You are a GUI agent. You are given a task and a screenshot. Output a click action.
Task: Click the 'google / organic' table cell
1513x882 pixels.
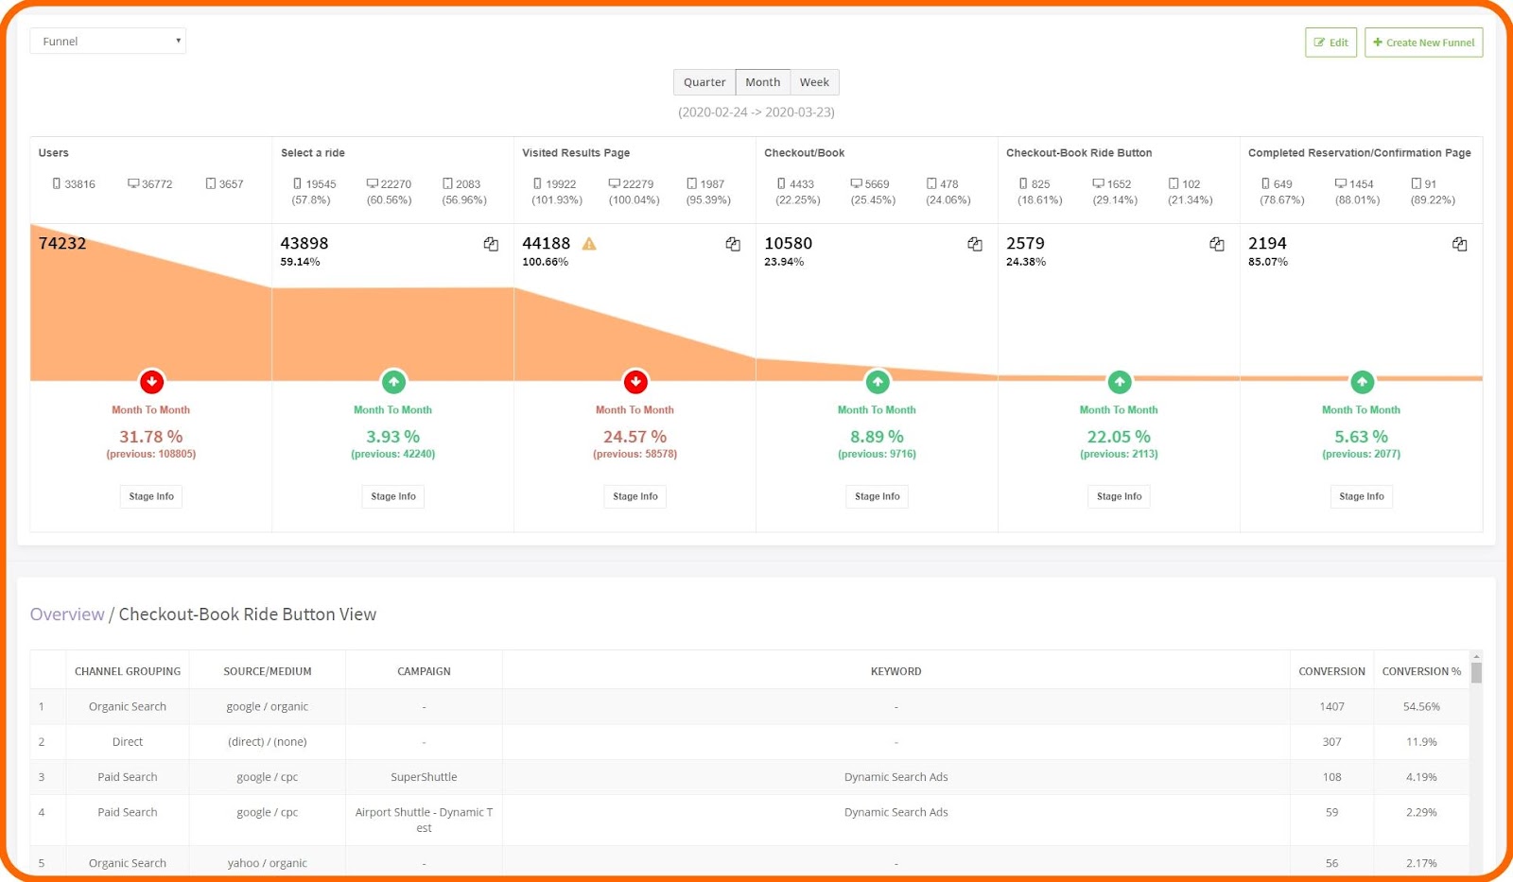pyautogui.click(x=268, y=706)
